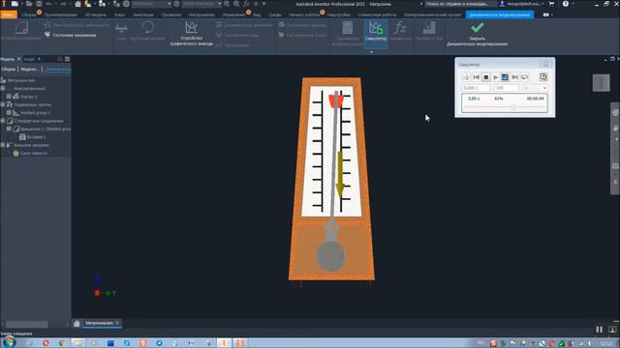Open the Collaborate ribbon tab
620x348 pixels.
coord(377,14)
